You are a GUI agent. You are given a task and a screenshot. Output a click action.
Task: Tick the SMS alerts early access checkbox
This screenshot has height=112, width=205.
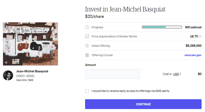pos(87,91)
